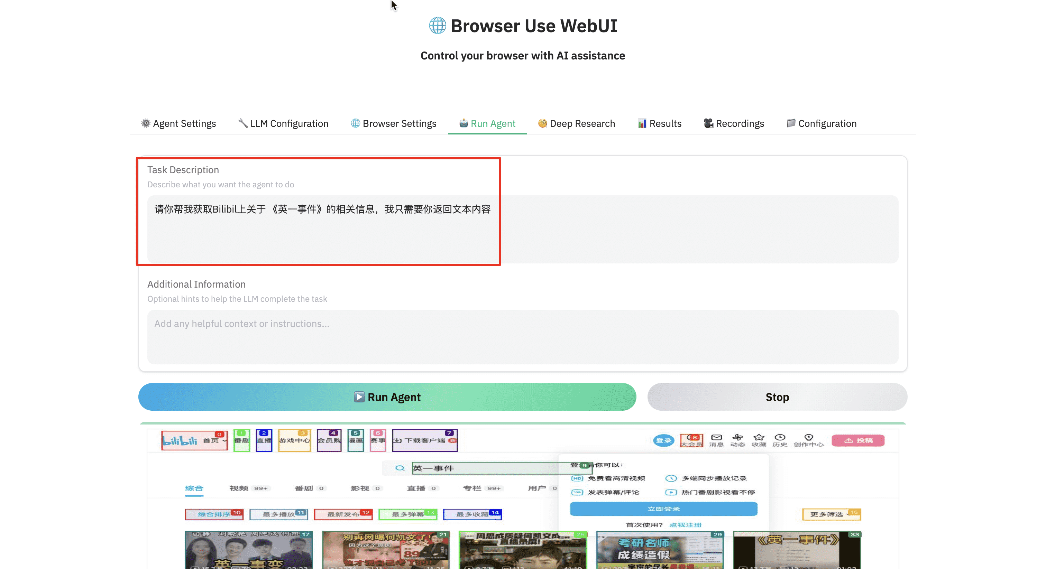Open the Configuration tab

click(822, 123)
